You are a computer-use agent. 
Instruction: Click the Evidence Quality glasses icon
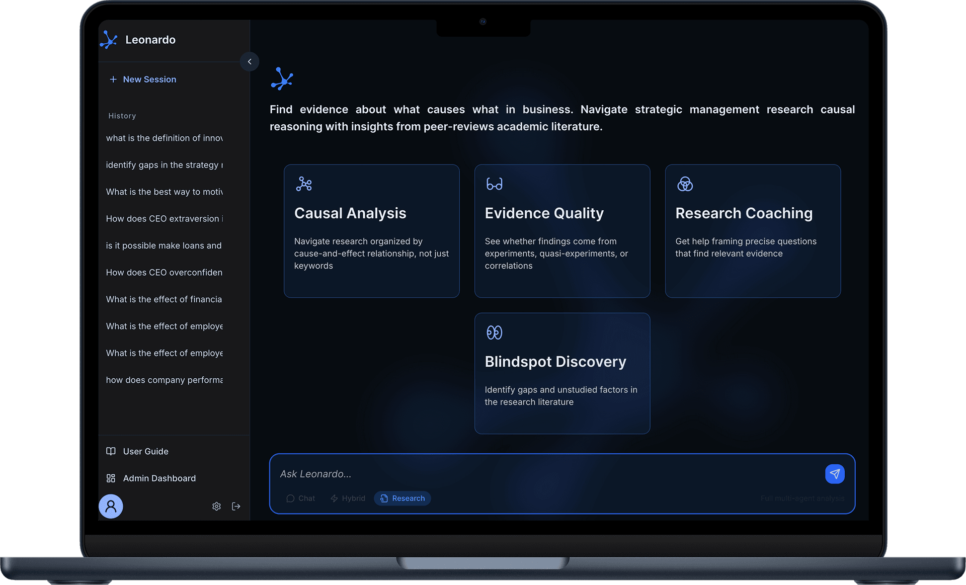pos(495,184)
